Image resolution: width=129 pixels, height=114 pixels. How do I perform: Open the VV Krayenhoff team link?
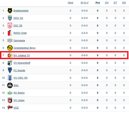(x=22, y=63)
